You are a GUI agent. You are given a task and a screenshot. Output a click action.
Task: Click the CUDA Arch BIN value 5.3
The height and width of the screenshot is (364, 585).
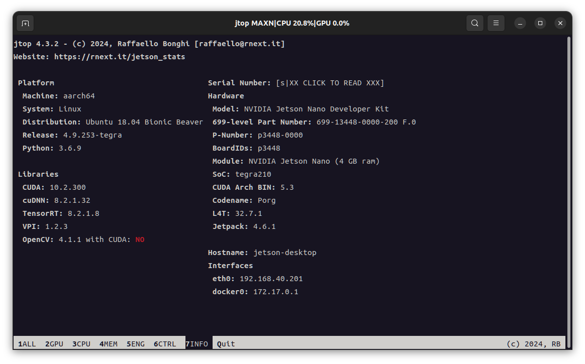point(287,187)
